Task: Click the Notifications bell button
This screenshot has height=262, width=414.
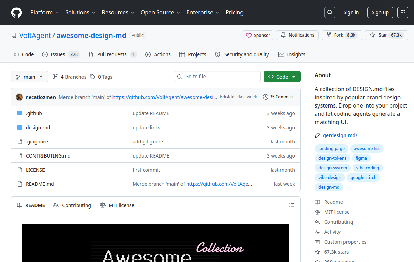Action: [x=297, y=35]
